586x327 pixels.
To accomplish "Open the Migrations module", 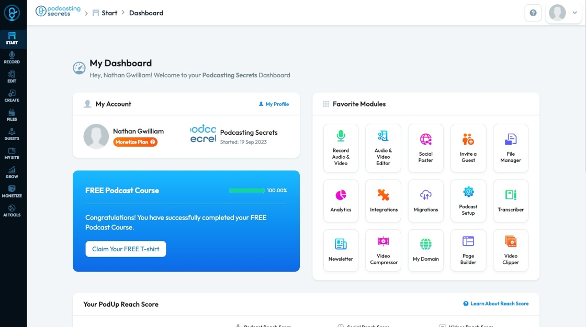I will pyautogui.click(x=426, y=201).
